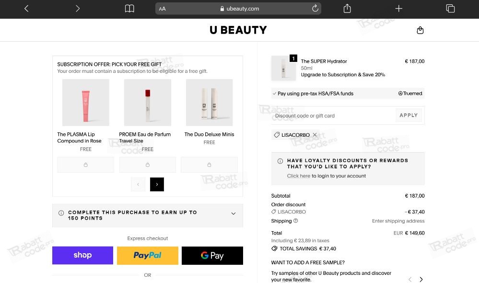Image resolution: width=479 pixels, height=283 pixels.
Task: Focus the discount code or gift card field
Action: [x=334, y=116]
